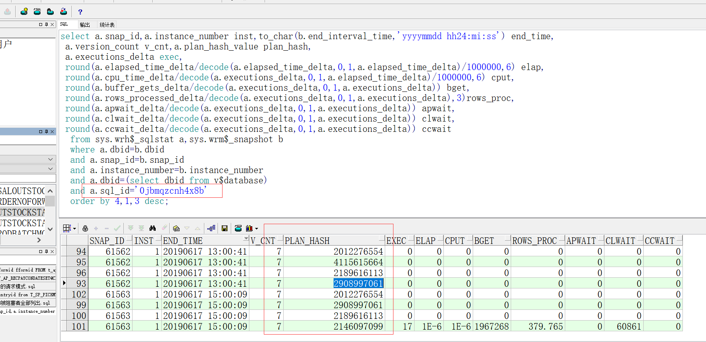This screenshot has width=706, height=342.
Task: Open the grid layout mode dropdown arrow
Action: point(75,228)
